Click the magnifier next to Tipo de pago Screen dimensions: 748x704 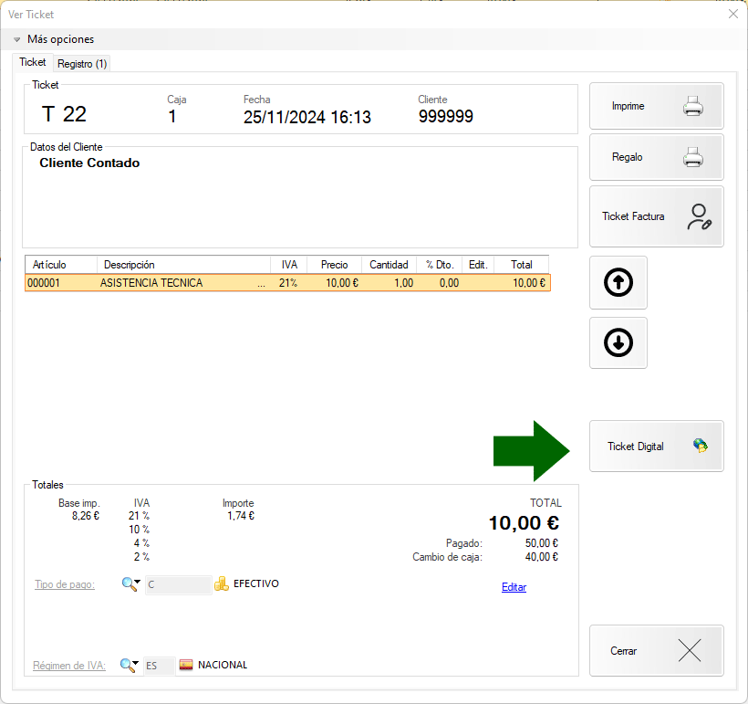pos(130,584)
